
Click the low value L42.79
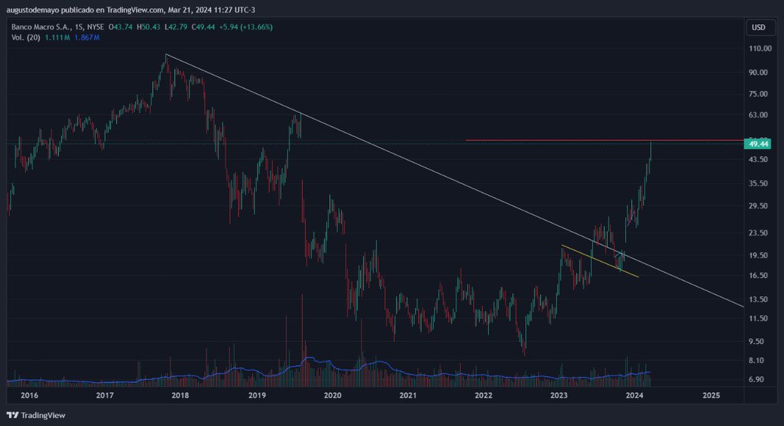pos(176,27)
